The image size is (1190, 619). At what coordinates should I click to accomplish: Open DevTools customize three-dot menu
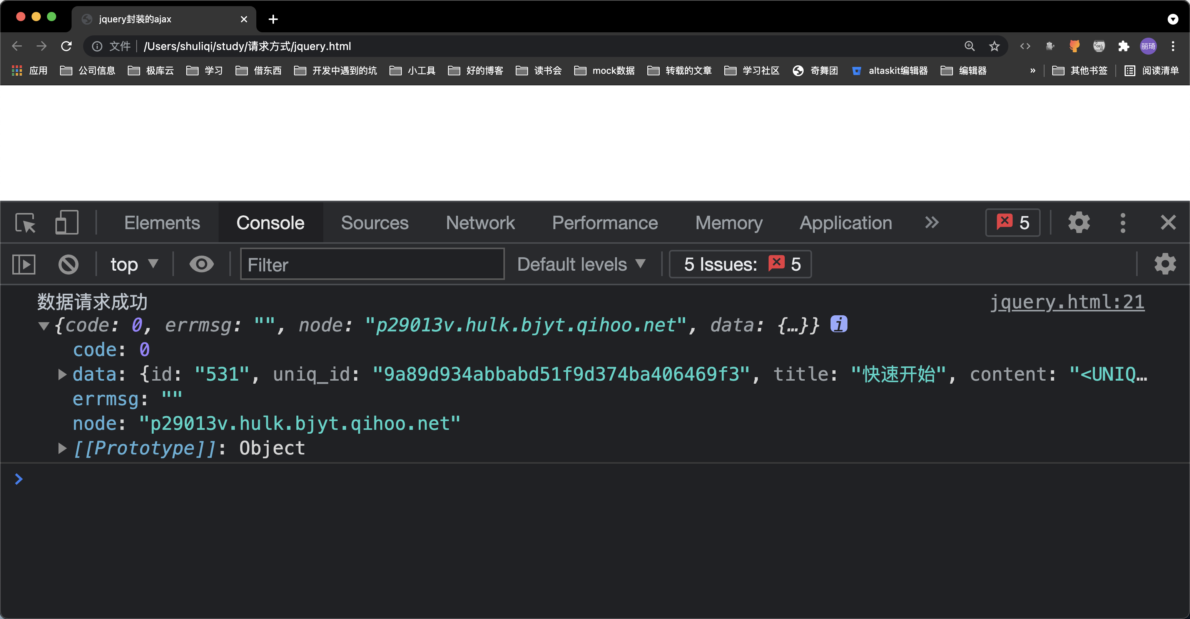pyautogui.click(x=1123, y=223)
